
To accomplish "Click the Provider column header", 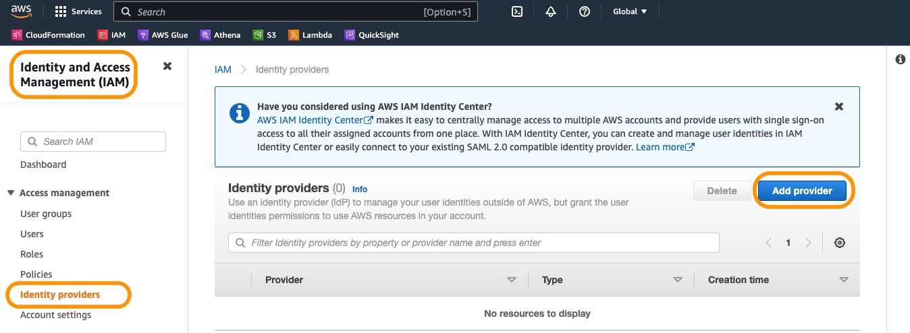I will [284, 280].
